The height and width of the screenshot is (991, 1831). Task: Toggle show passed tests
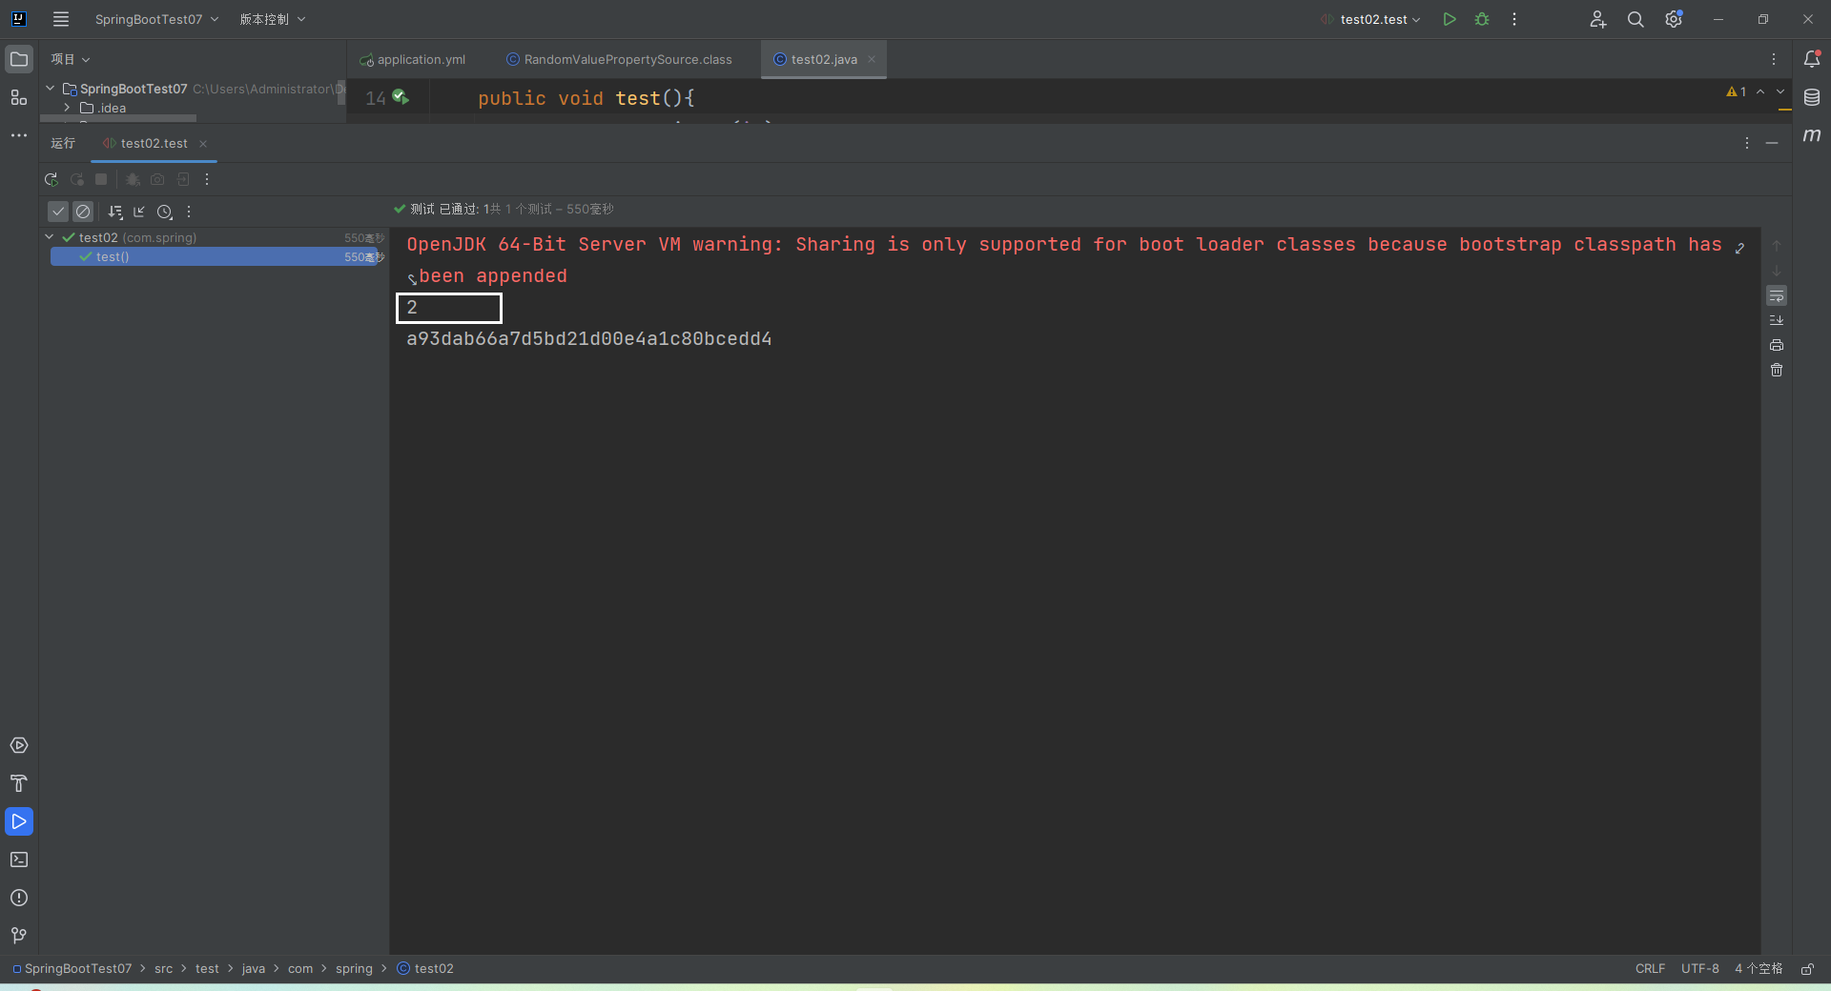click(x=58, y=212)
